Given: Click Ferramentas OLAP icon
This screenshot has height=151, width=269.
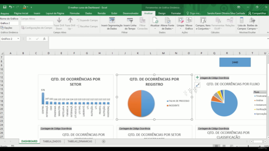Looking at the screenshot, I should 218,21.
